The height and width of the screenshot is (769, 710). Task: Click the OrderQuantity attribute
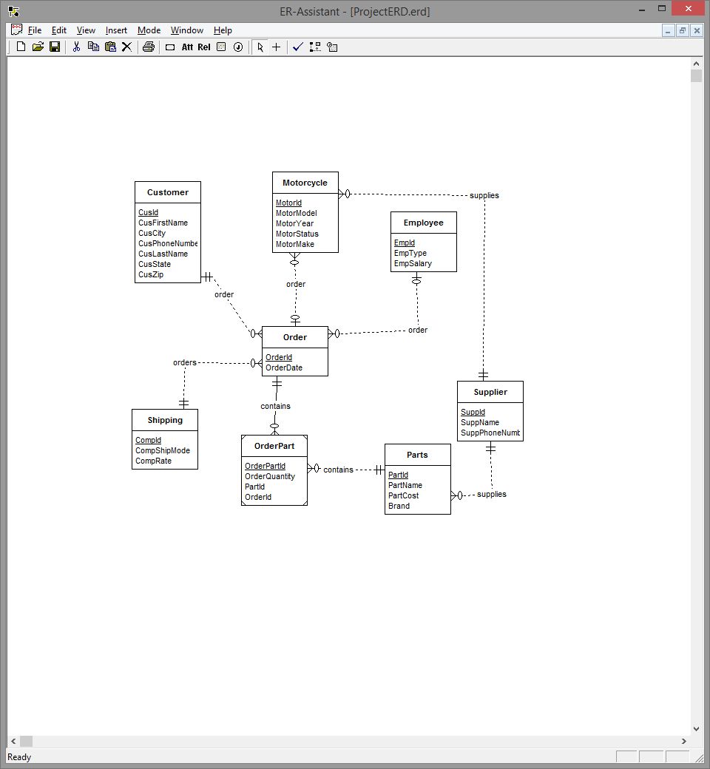270,477
